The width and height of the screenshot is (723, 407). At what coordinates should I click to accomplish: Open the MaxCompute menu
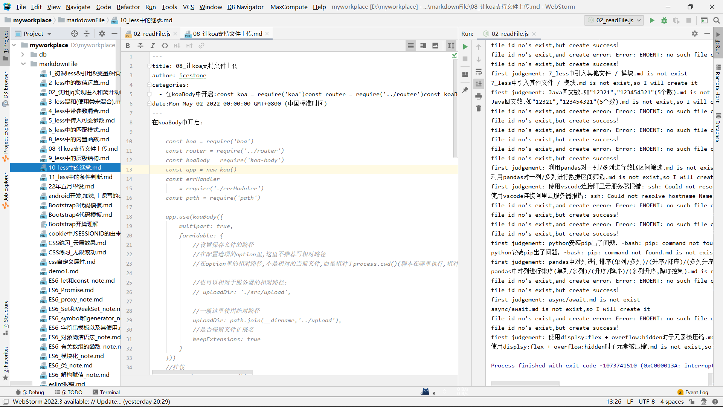coord(289,7)
